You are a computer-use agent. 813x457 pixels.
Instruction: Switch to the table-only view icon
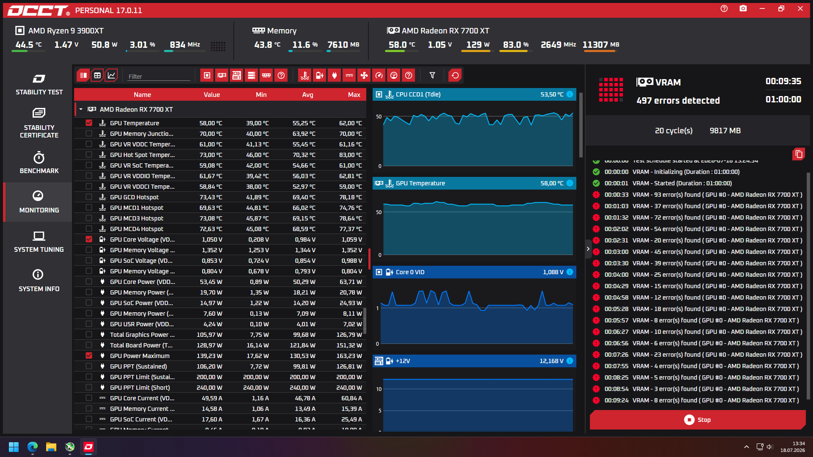(x=97, y=75)
